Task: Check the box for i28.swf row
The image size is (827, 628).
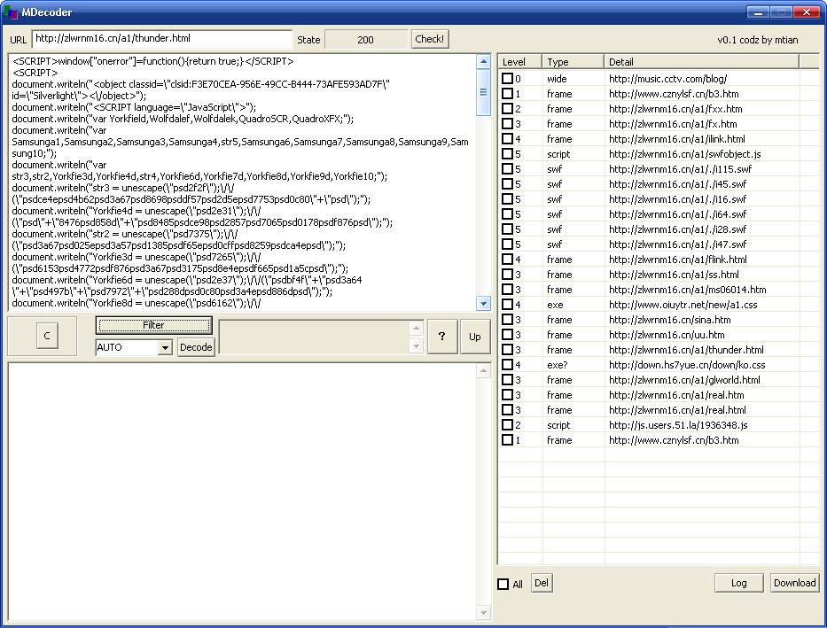Action: click(507, 229)
